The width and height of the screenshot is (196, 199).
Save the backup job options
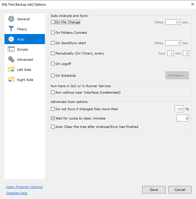click(x=154, y=190)
